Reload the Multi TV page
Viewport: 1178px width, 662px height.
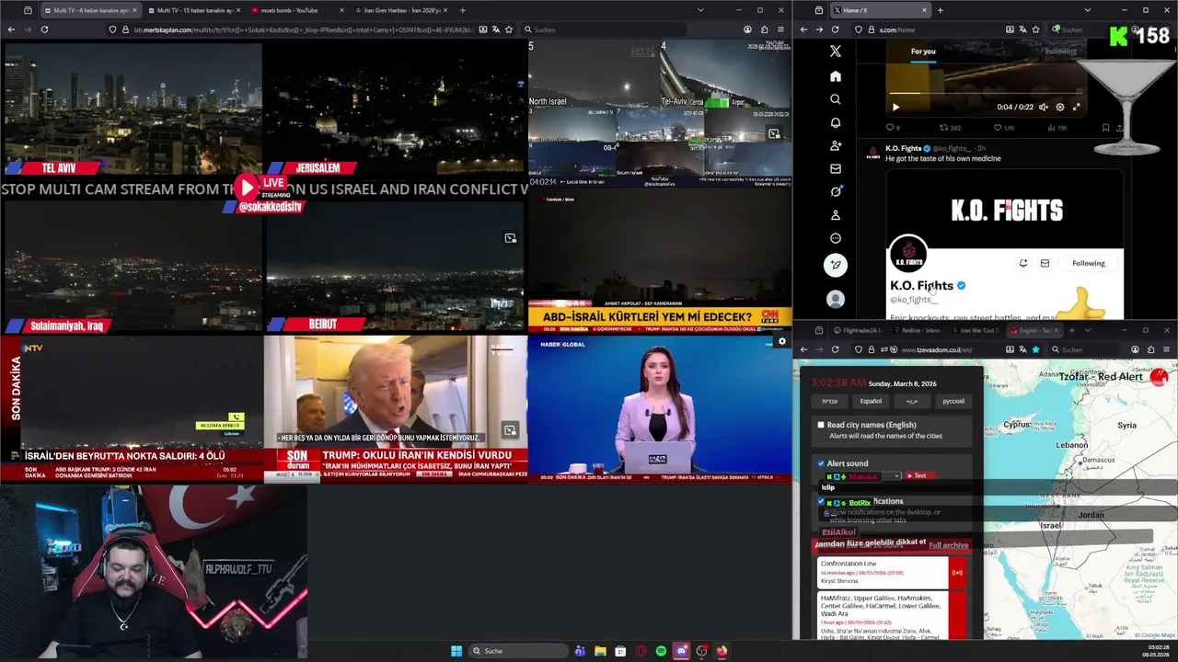(x=44, y=29)
